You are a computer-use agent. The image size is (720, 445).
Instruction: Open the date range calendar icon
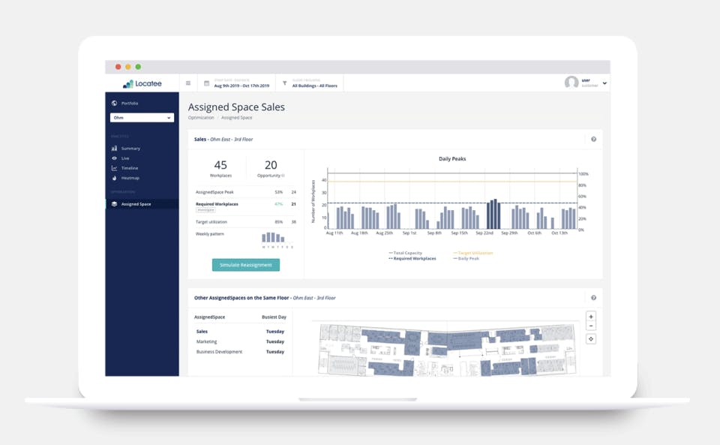[207, 83]
